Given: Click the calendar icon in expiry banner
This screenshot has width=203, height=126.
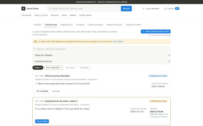Looking at the screenshot, I should coord(35,42).
